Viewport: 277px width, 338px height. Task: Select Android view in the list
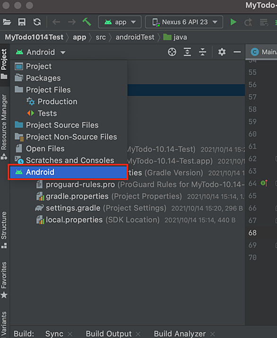68,172
